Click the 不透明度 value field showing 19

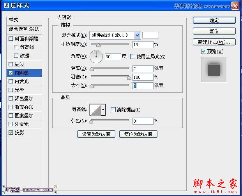(143, 45)
